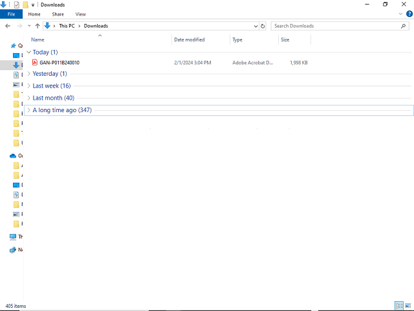Collapse the Today (1) group
Image resolution: width=414 pixels, height=311 pixels.
tap(29, 52)
